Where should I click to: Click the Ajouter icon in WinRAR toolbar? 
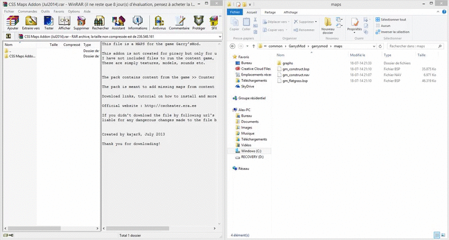[12, 21]
